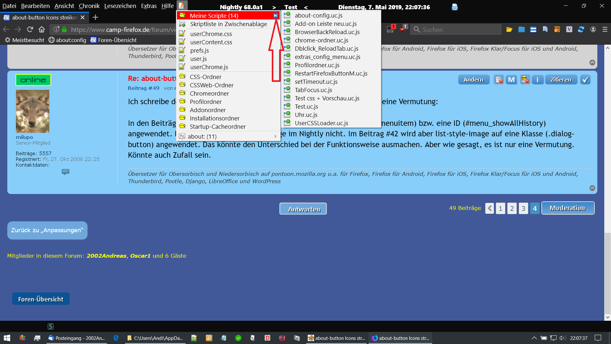The width and height of the screenshot is (611, 344).
Task: Toggle the checkmark select-post button
Action: point(585,80)
